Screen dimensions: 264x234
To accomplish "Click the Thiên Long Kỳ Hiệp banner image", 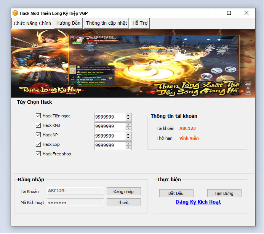I will point(133,63).
